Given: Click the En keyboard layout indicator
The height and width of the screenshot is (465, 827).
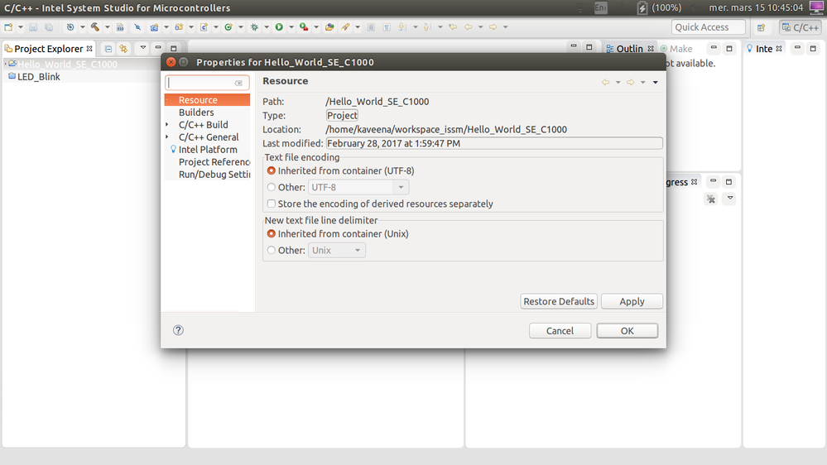Looking at the screenshot, I should pos(601,7).
